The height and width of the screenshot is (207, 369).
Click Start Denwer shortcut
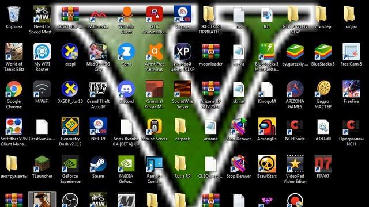(239, 126)
